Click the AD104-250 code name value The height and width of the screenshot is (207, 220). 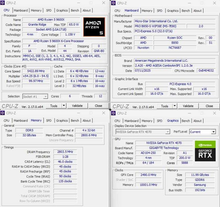(148, 153)
